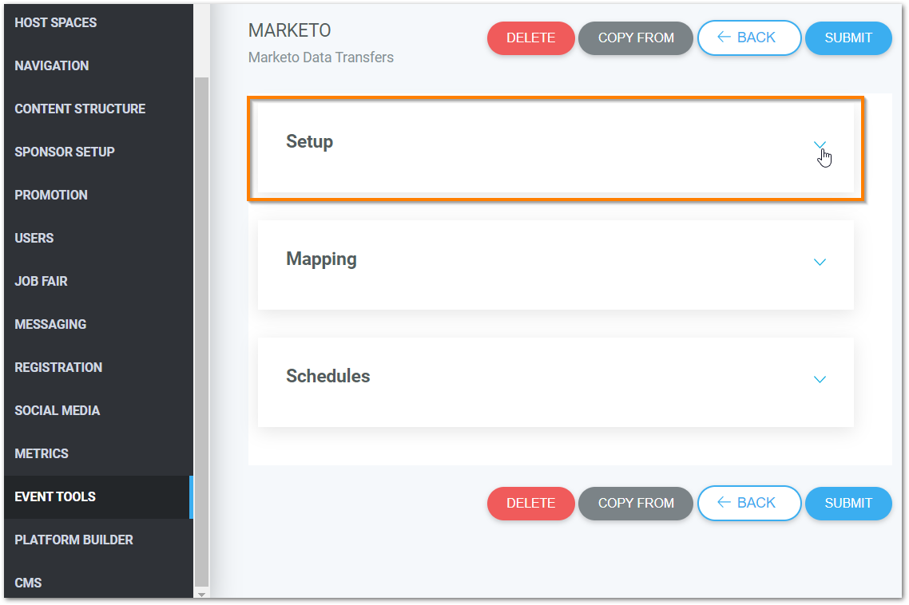Open CMS in sidebar
909x605 pixels.
click(98, 583)
